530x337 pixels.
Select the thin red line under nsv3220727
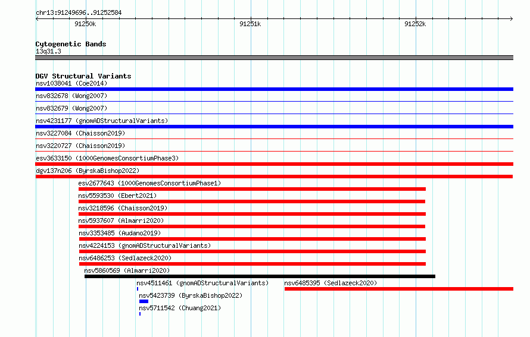click(x=274, y=151)
